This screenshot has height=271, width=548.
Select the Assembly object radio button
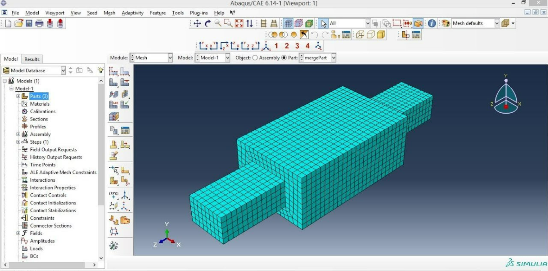(255, 58)
